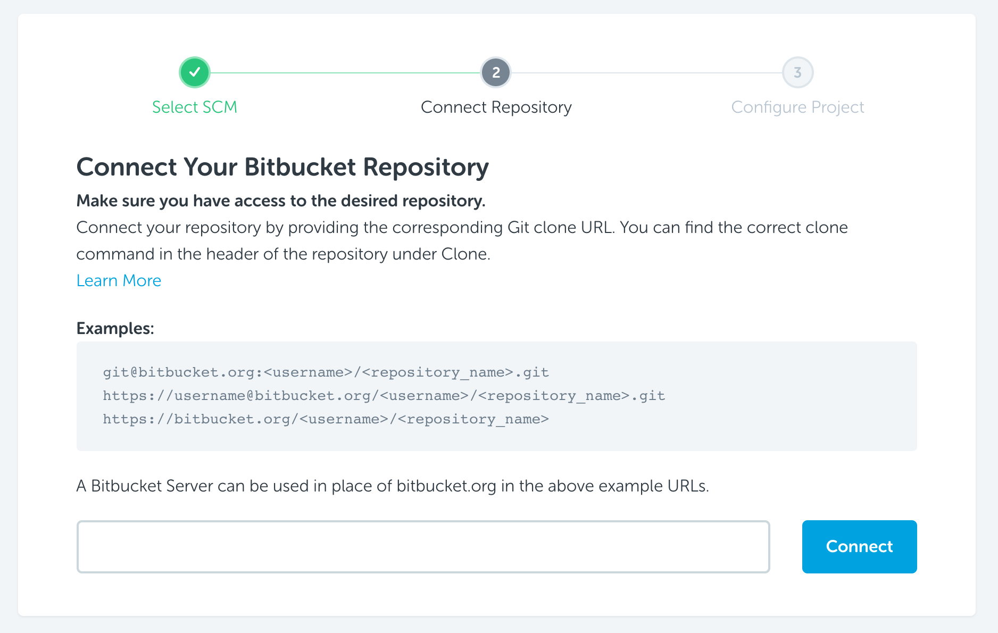Click the 'Make sure you have access' text

coord(281,201)
